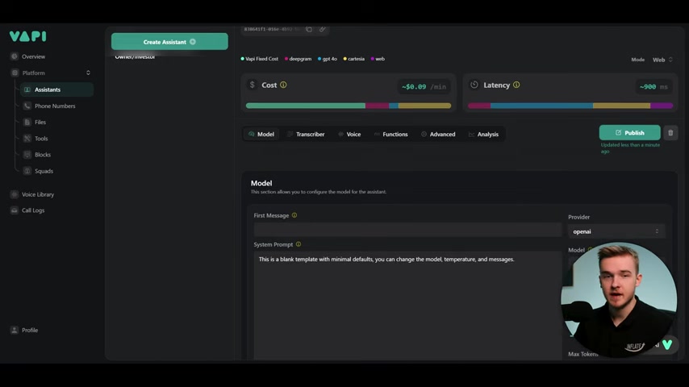Click the System Prompt text area
Screen dimensions: 689x387
point(407,306)
